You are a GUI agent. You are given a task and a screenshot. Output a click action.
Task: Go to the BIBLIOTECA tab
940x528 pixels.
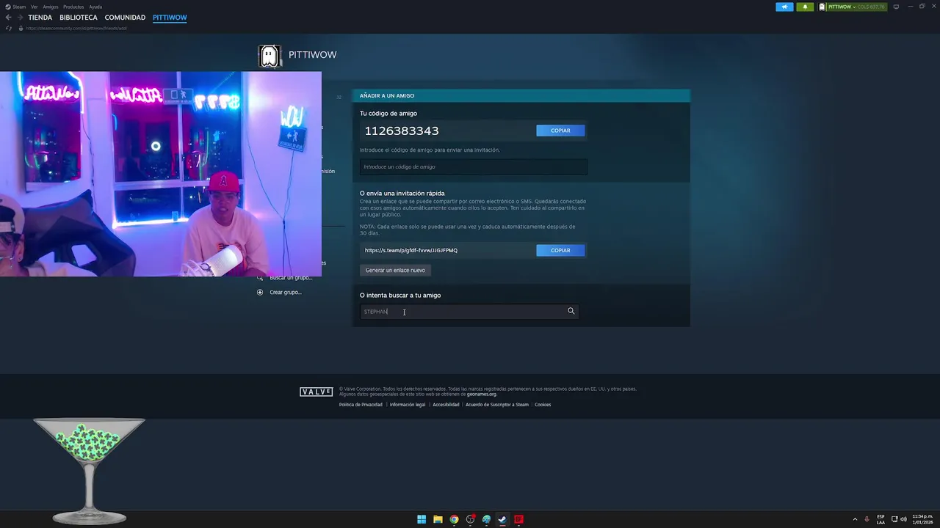(x=79, y=18)
